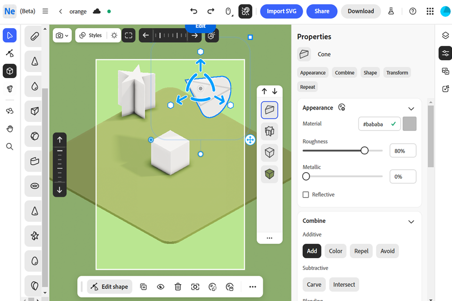Activate the 3D cube shape tool
The height and width of the screenshot is (301, 452).
click(9, 71)
